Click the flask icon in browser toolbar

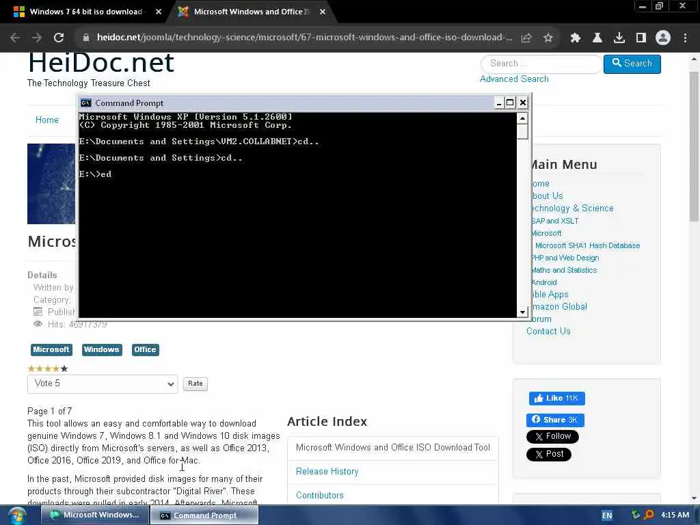click(x=597, y=38)
